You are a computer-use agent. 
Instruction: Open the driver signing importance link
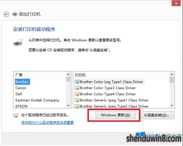pyautogui.click(x=47, y=123)
